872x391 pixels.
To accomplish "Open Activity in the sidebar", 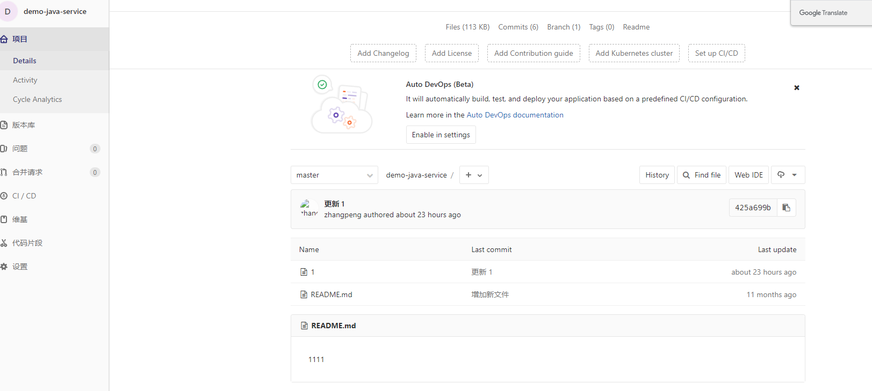I will pyautogui.click(x=25, y=80).
